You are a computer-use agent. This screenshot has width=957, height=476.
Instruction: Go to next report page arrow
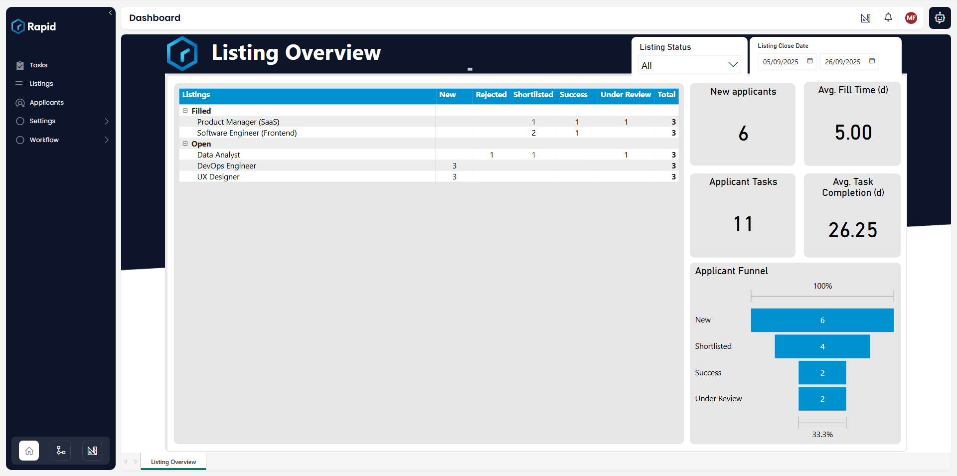(136, 462)
